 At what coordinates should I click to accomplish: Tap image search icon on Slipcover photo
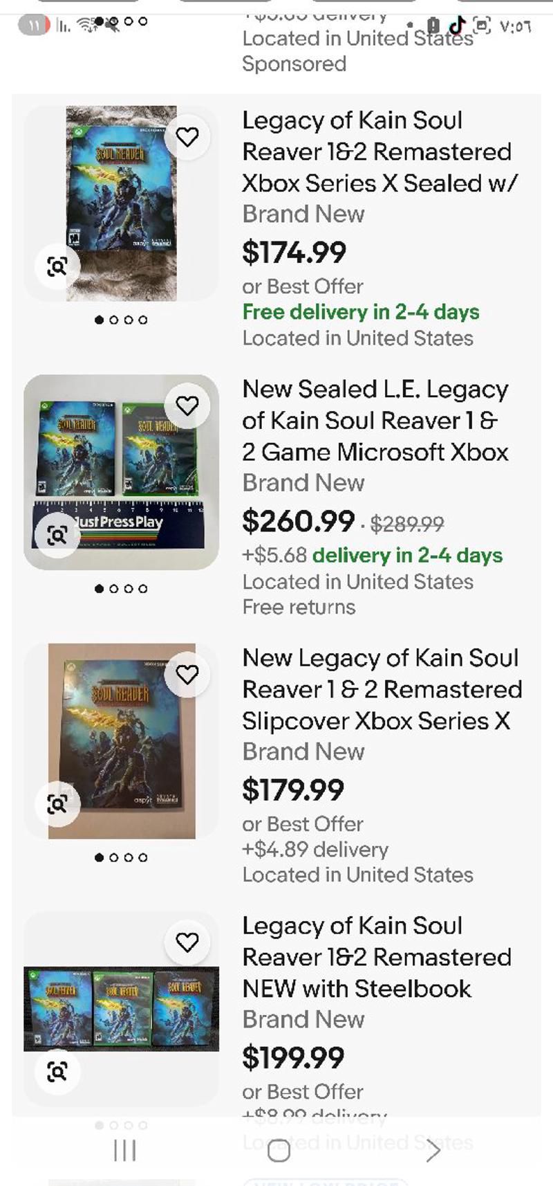(x=57, y=803)
